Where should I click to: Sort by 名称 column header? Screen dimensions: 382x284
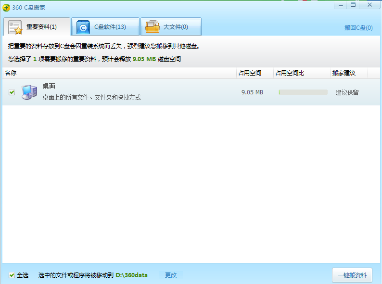119,73
